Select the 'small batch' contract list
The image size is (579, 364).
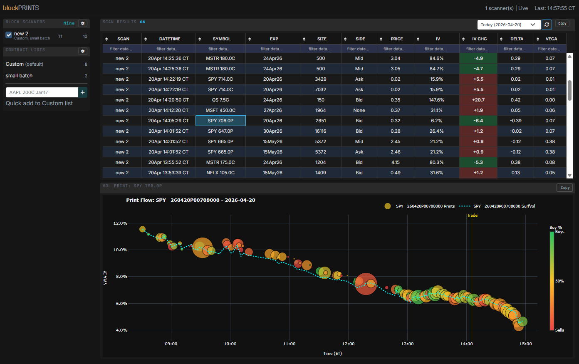pyautogui.click(x=19, y=76)
